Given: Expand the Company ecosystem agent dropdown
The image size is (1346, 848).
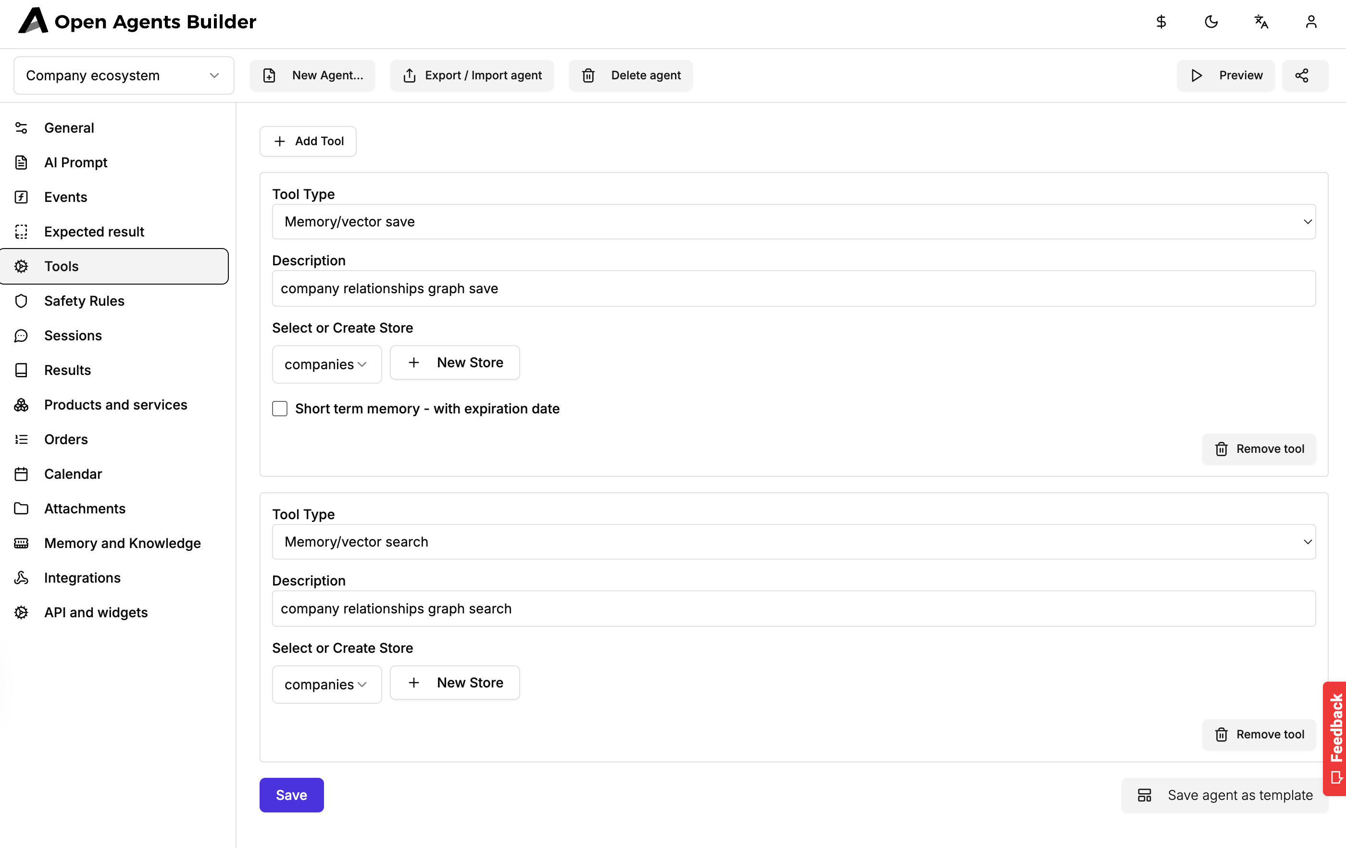Looking at the screenshot, I should tap(124, 75).
